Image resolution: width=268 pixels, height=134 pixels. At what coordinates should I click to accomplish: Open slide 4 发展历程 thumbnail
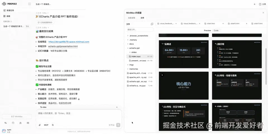(x=237, y=54)
